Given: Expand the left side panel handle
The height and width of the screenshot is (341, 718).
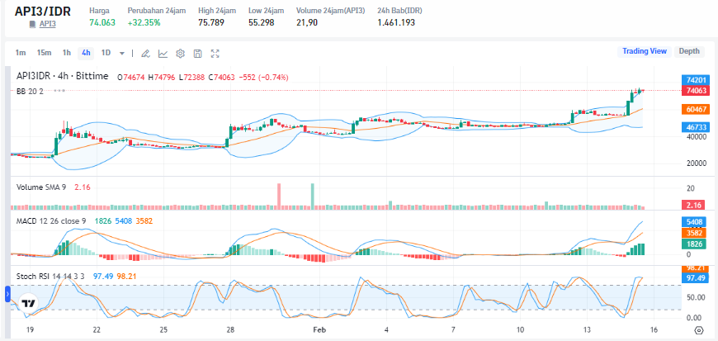Looking at the screenshot, I should point(7,294).
